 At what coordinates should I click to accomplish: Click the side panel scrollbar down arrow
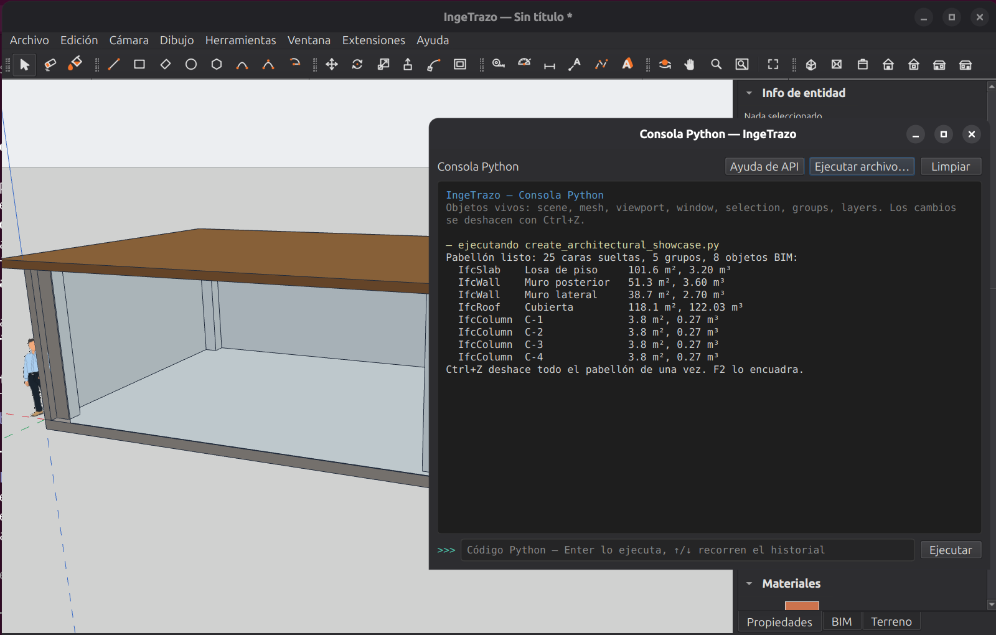pyautogui.click(x=991, y=604)
